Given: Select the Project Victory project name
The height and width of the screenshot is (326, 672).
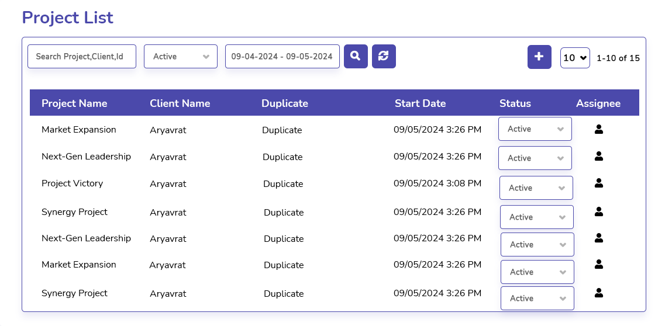Looking at the screenshot, I should pyautogui.click(x=73, y=183).
